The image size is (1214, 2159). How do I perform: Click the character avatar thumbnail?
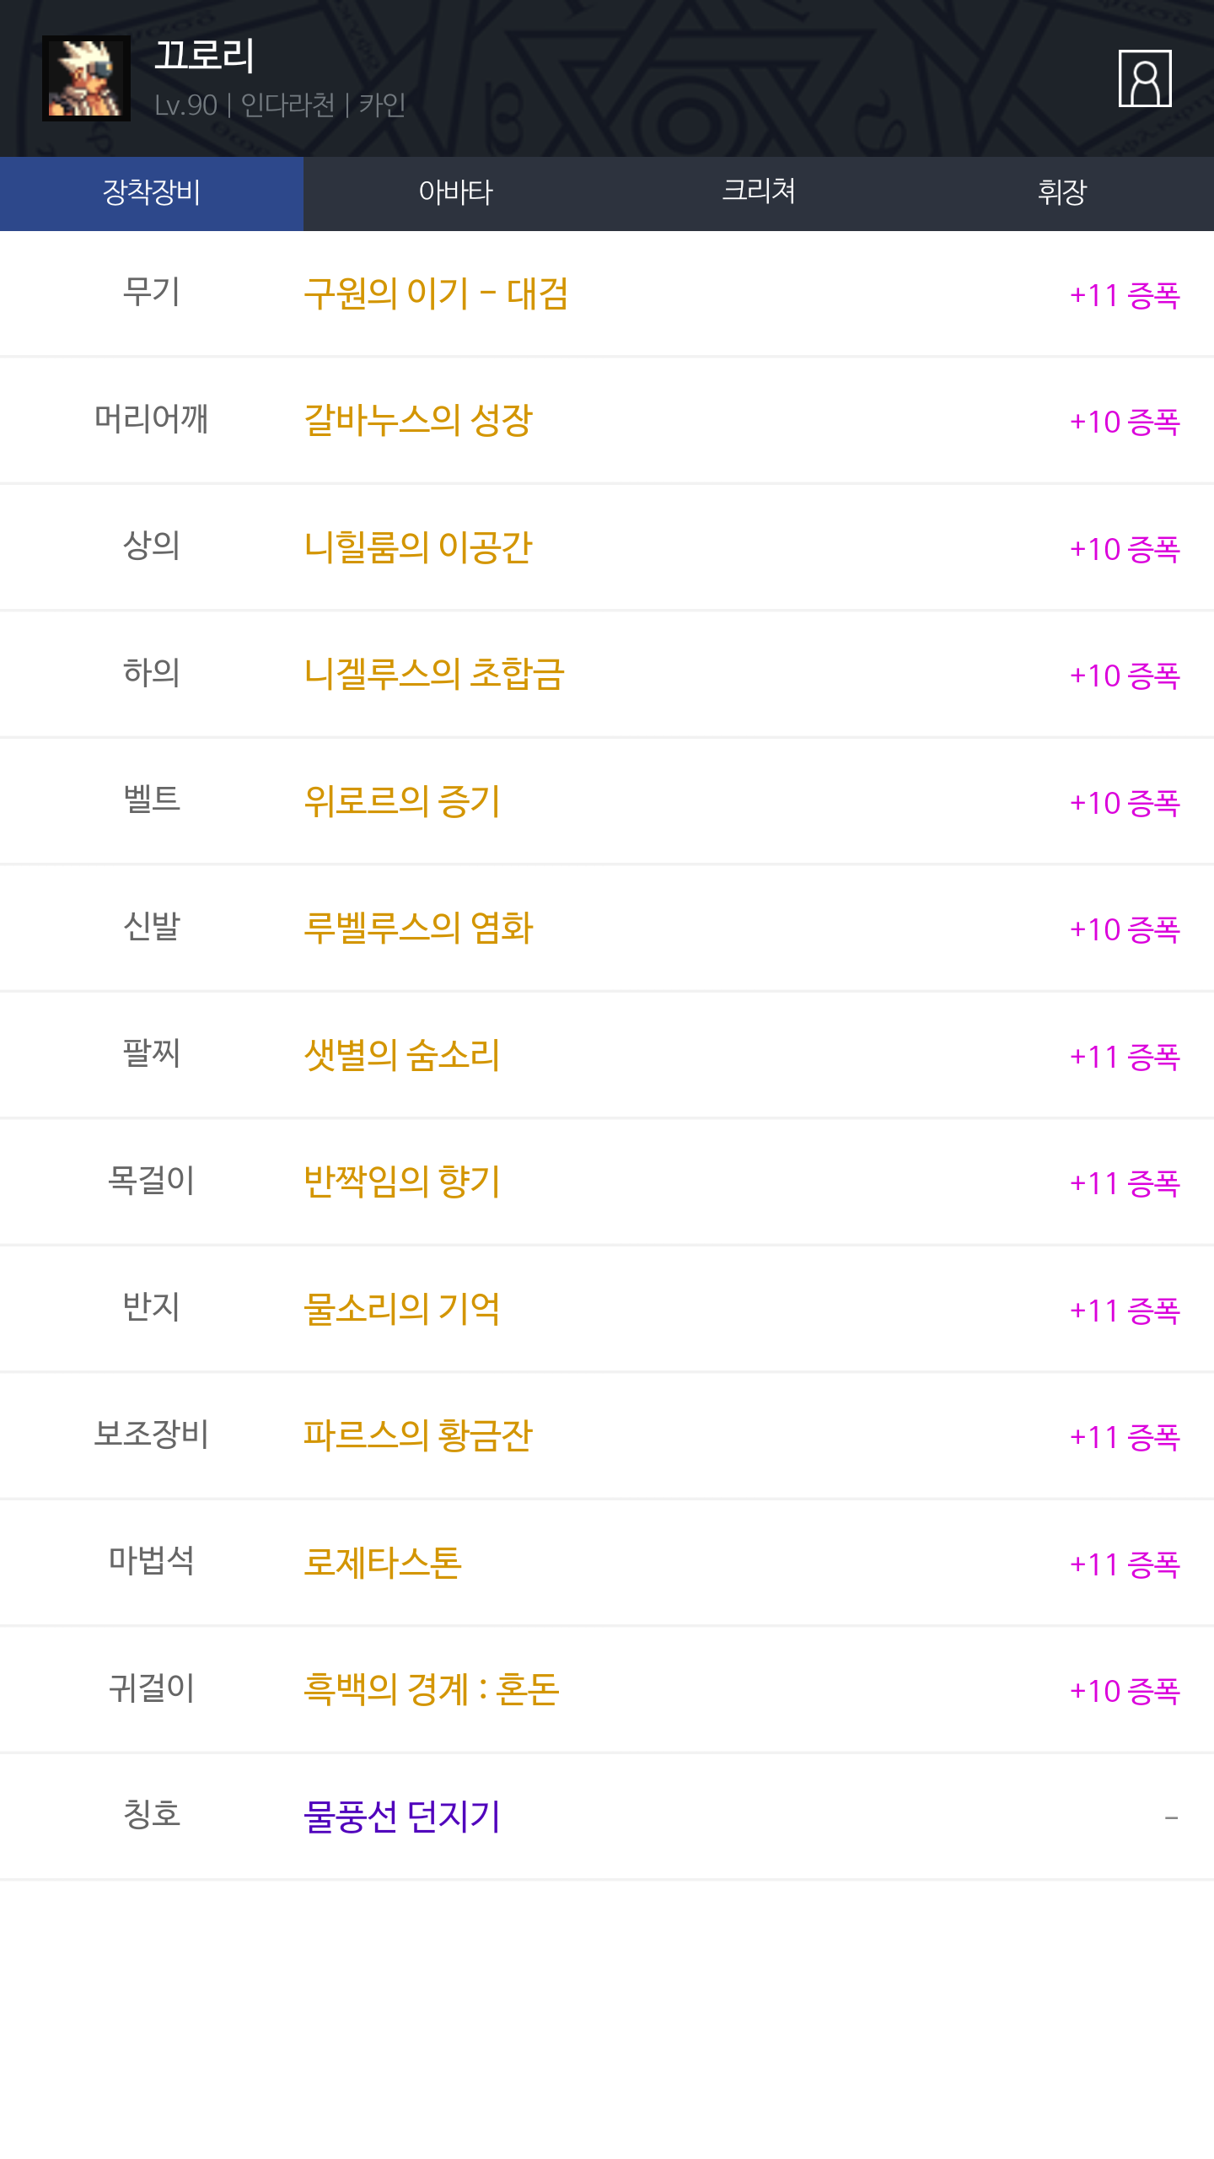point(86,78)
